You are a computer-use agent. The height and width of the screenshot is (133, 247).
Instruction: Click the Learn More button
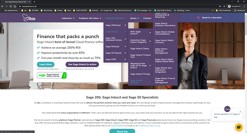tap(45, 64)
